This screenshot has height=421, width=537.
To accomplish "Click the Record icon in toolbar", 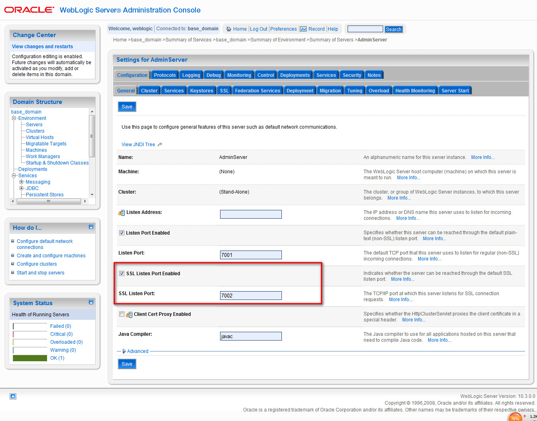I will coord(303,29).
